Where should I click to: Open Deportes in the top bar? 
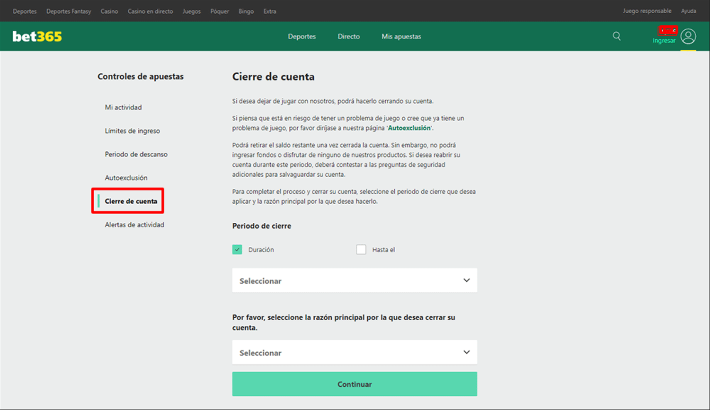(x=25, y=11)
